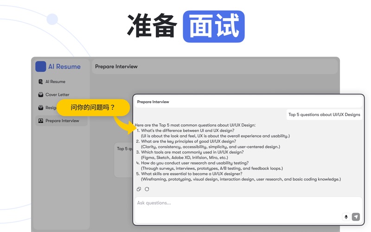The height and width of the screenshot is (232, 371).
Task: Click the AI Resume brand title text
Action: pyautogui.click(x=64, y=66)
